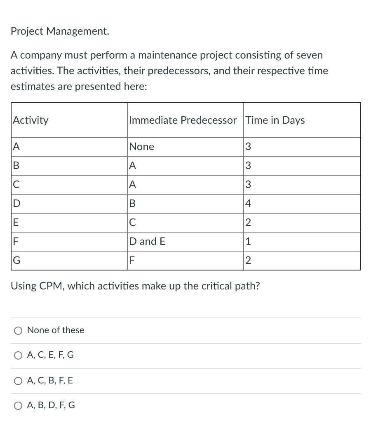The image size is (371, 428).
Task: Click the time value 2 for activity E
Action: 248,223
